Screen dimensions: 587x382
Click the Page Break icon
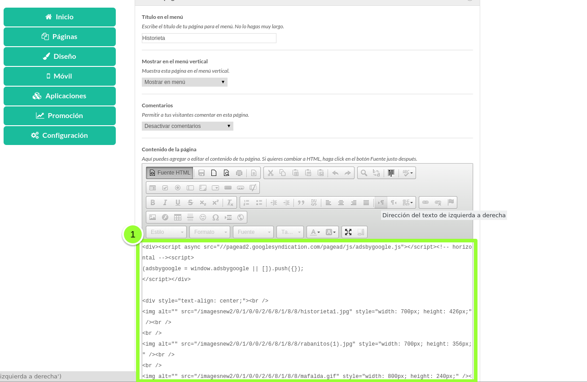click(x=228, y=217)
